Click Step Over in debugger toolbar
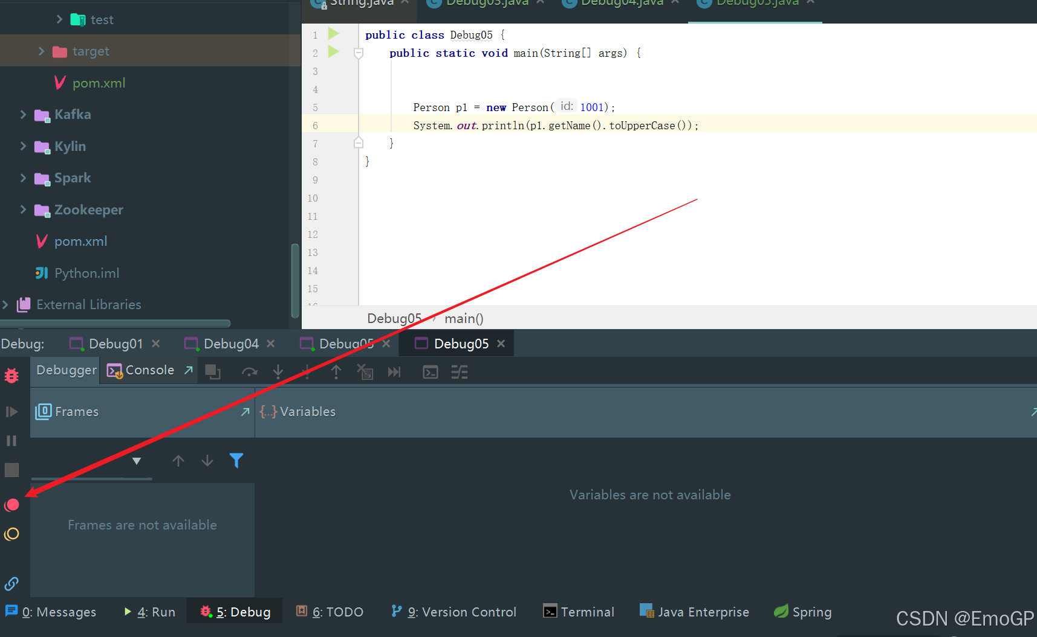 point(249,372)
